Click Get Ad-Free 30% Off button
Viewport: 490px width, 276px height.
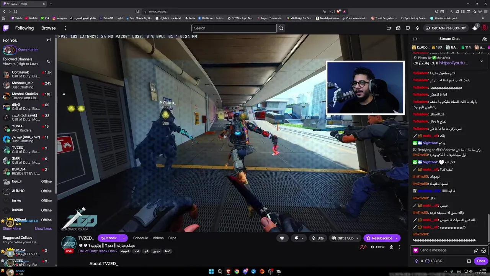point(446,28)
